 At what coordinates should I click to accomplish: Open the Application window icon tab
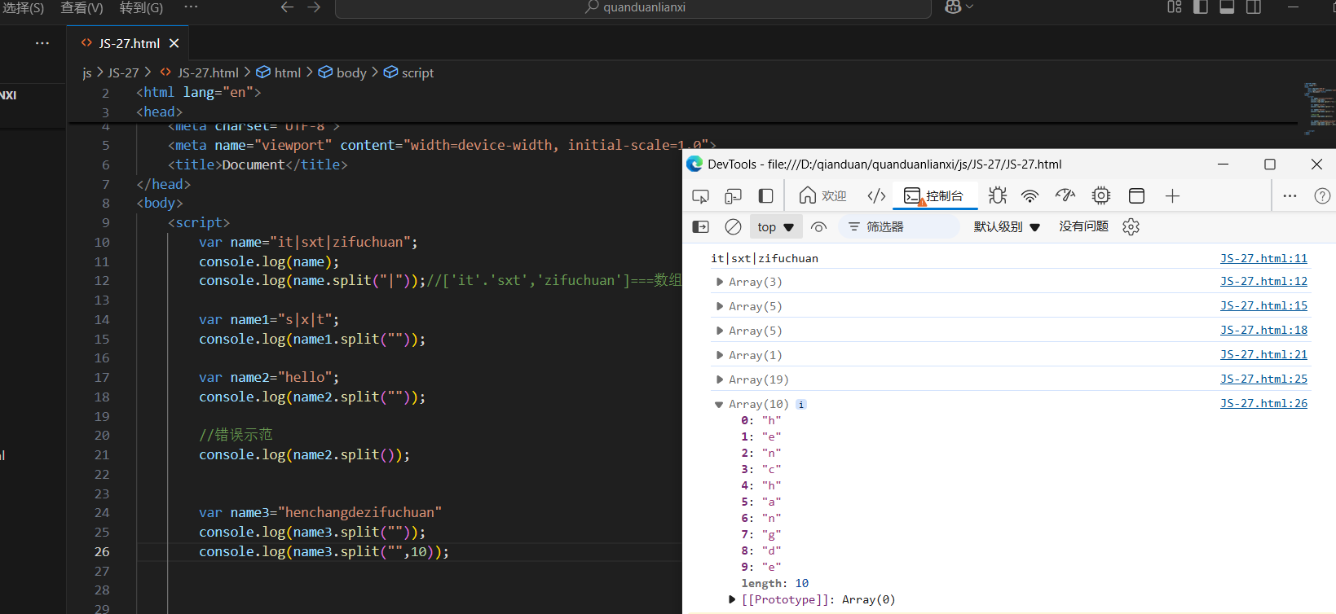tap(1136, 196)
